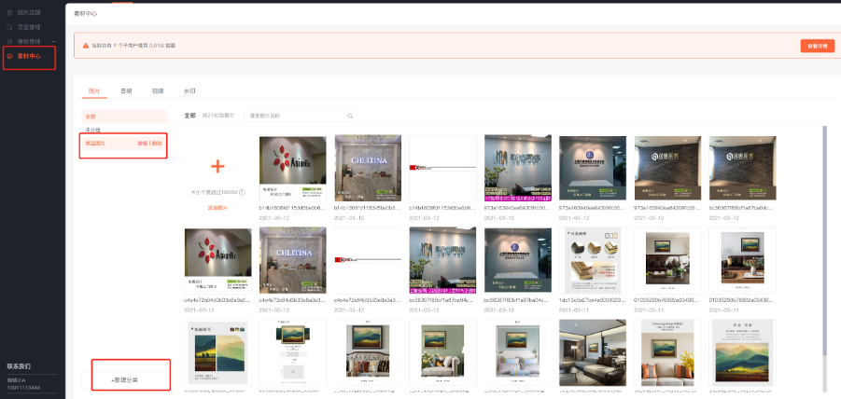Image resolution: width=841 pixels, height=399 pixels.
Task: Click the orange plus upload icon
Action: [x=217, y=167]
